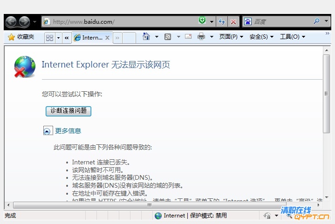Screen dimensions: 335x224
Task: Open the status bar dropdown arrow
Action: point(276,216)
